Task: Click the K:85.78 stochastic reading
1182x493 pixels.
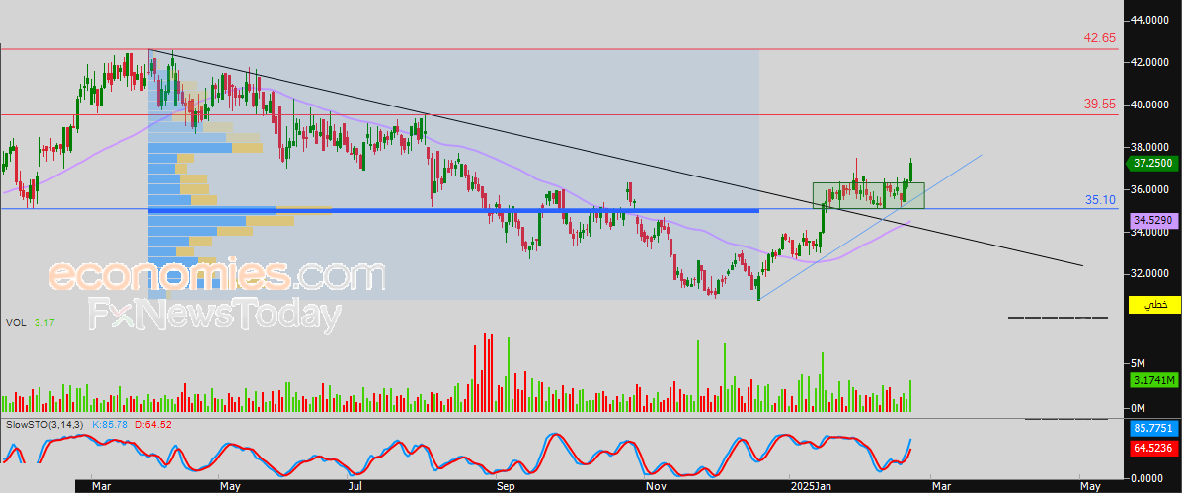Action: (111, 425)
